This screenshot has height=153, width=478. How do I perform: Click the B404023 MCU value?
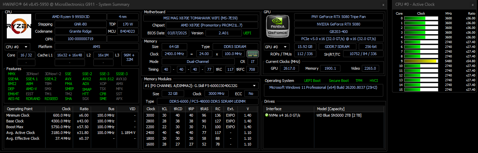pyautogui.click(x=127, y=31)
